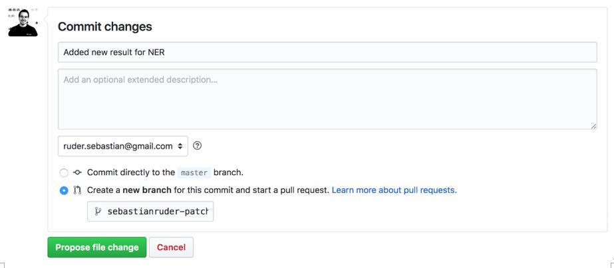
Task: Click the 'Commit changes' heading
Action: pyautogui.click(x=105, y=27)
